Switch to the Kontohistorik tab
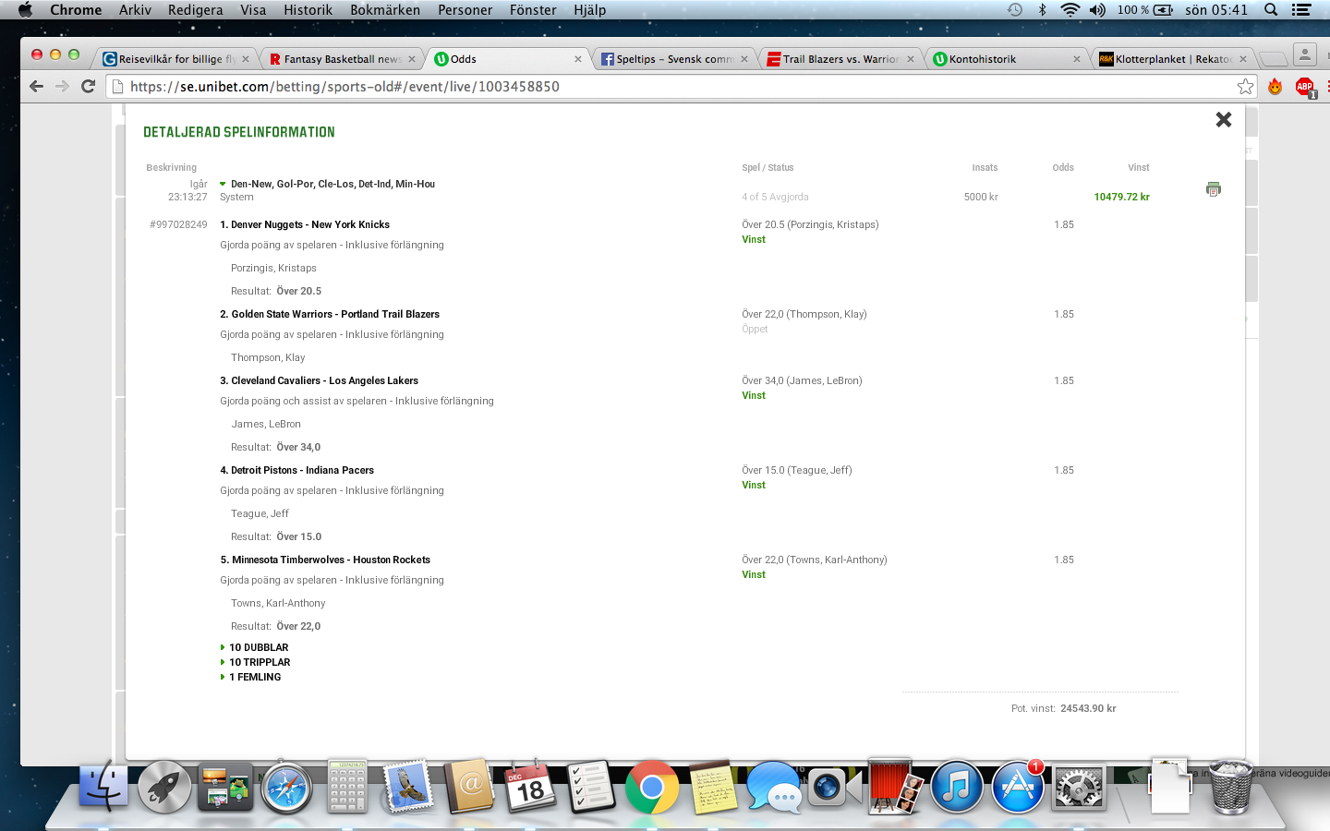 [1007, 58]
